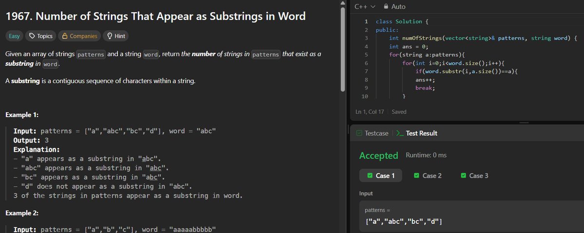Click code line 8 ans++
The width and height of the screenshot is (584, 233).
click(x=425, y=80)
